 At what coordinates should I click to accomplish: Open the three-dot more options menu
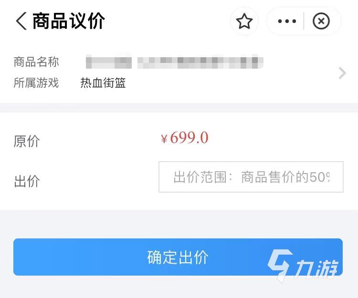tap(287, 21)
